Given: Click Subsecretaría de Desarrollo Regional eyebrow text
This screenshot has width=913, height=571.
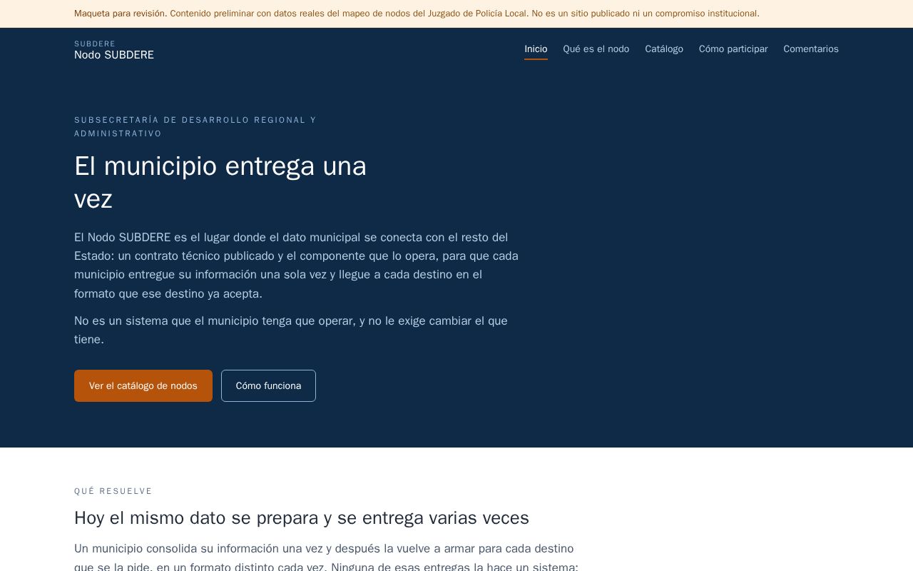Looking at the screenshot, I should pyautogui.click(x=195, y=126).
